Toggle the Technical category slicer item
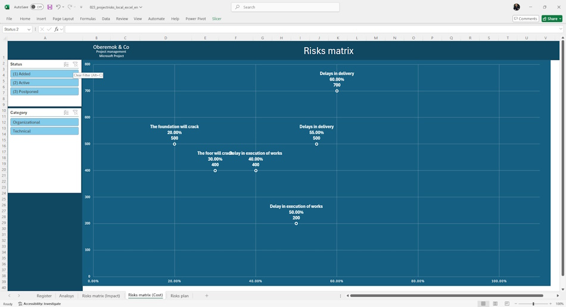This screenshot has width=566, height=307. [x=45, y=131]
